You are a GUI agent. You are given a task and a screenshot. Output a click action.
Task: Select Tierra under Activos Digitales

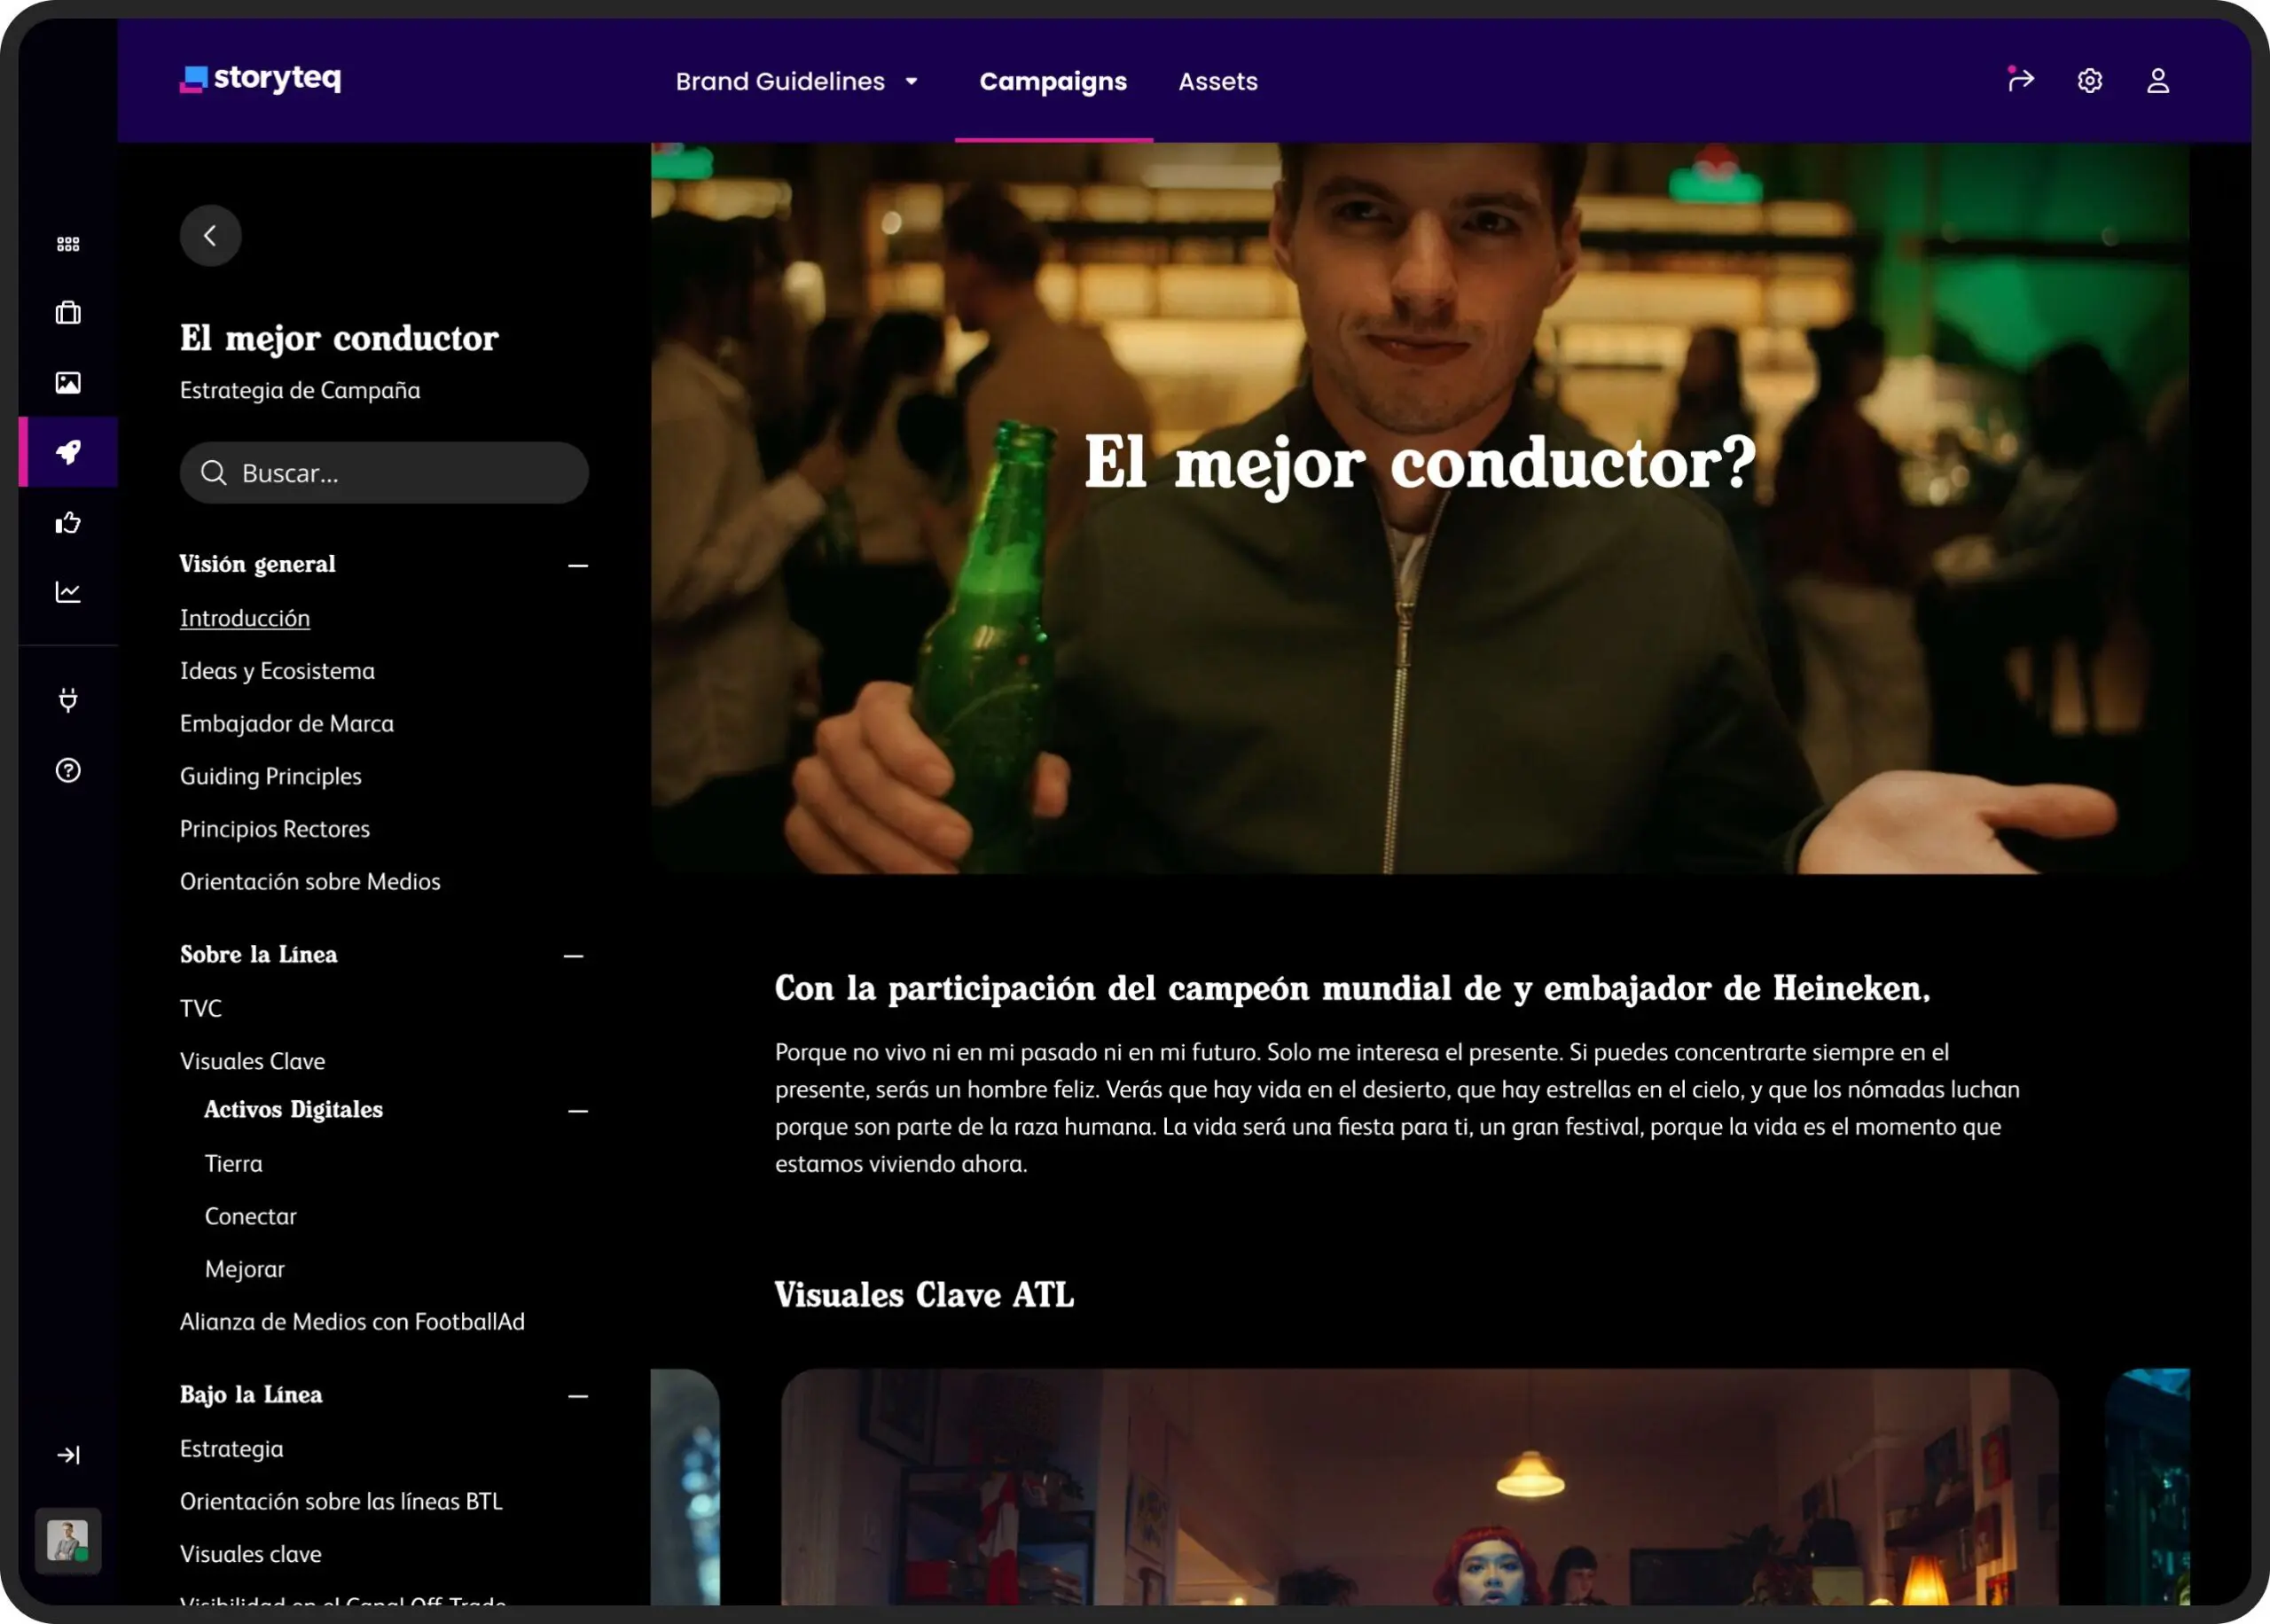click(x=234, y=1163)
